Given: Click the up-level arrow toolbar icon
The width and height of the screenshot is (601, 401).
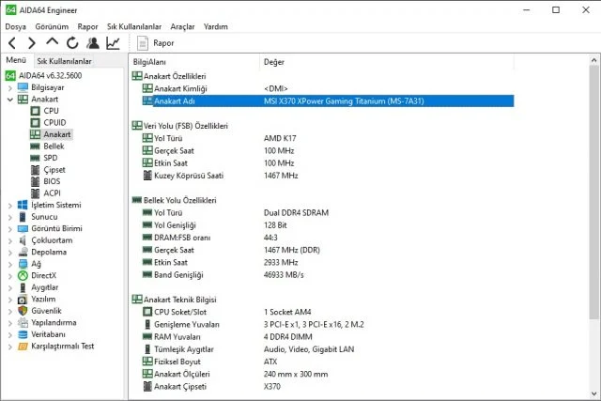Looking at the screenshot, I should pos(53,41).
